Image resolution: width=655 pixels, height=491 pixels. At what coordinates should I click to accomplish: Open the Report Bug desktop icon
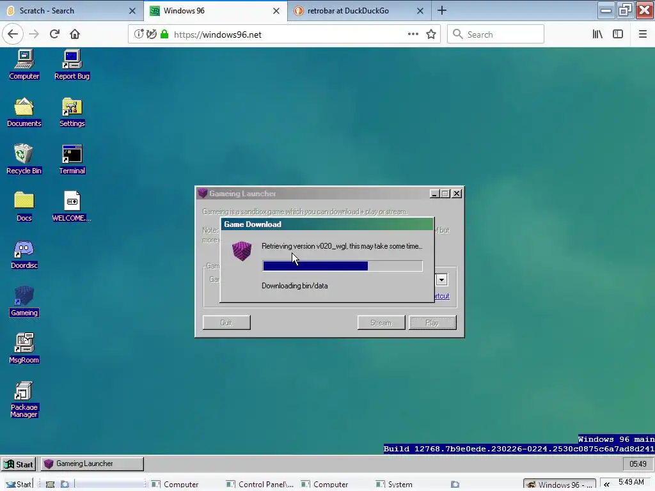tap(72, 64)
